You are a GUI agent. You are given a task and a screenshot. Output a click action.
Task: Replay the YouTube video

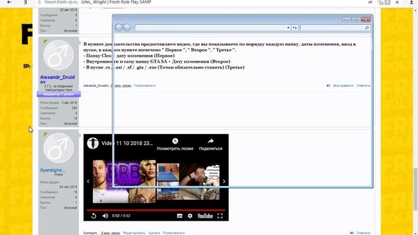(93, 216)
